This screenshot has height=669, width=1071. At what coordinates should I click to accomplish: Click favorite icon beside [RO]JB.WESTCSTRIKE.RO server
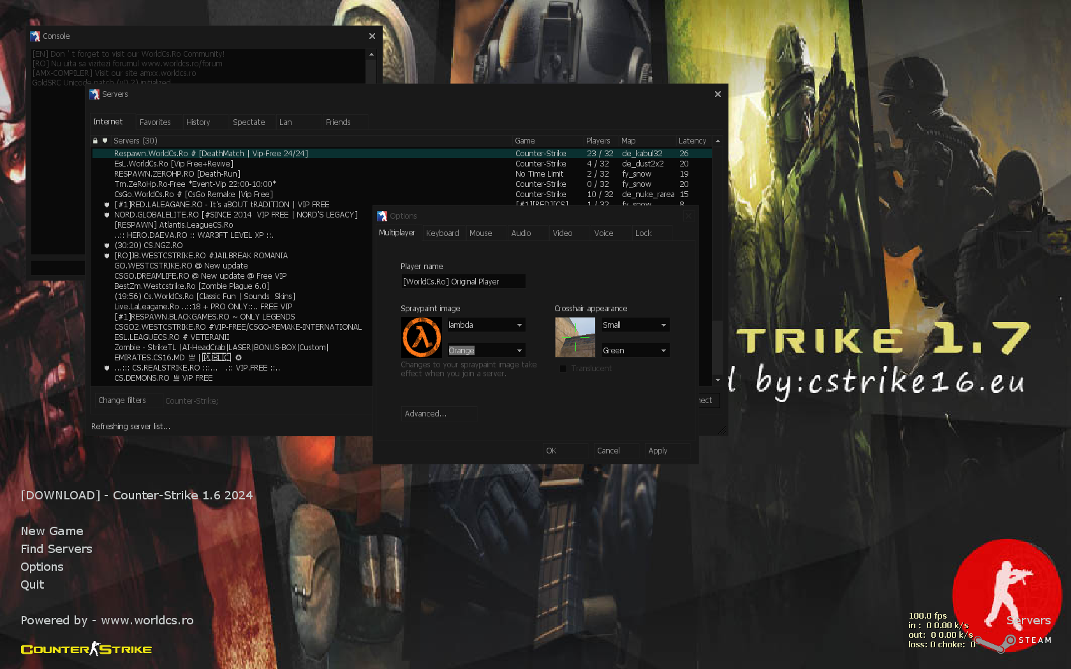click(x=107, y=256)
